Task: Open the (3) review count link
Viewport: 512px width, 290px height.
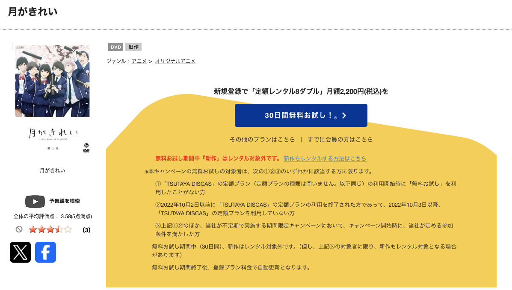Action: point(86,230)
